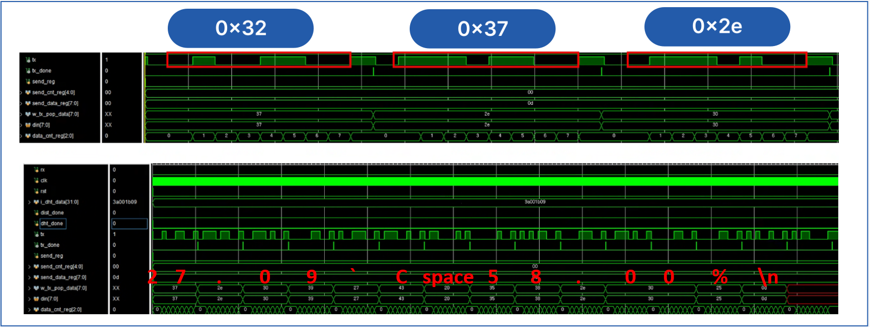Select send_data_reg[7:0] in the upper waveform
870x327 pixels.
(55, 103)
